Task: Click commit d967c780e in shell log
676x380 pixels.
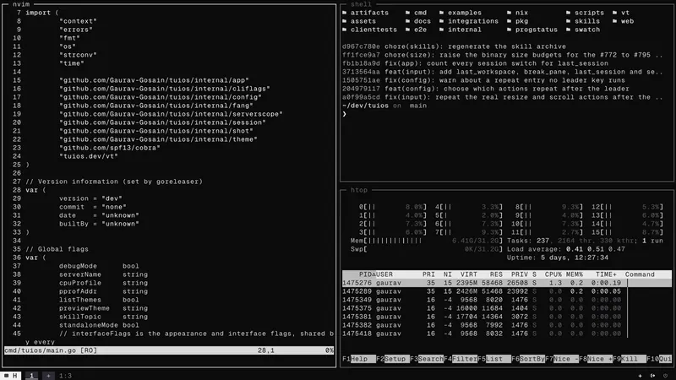Action: (x=362, y=46)
